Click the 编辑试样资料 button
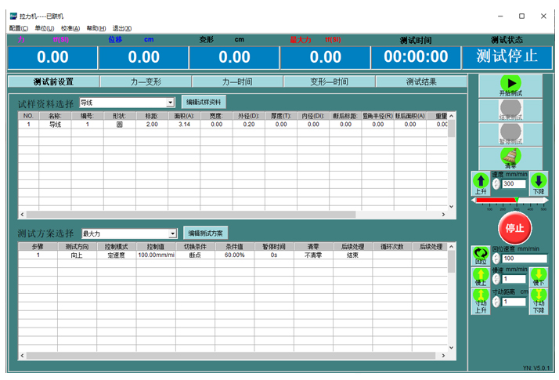The width and height of the screenshot is (559, 380). (x=205, y=102)
